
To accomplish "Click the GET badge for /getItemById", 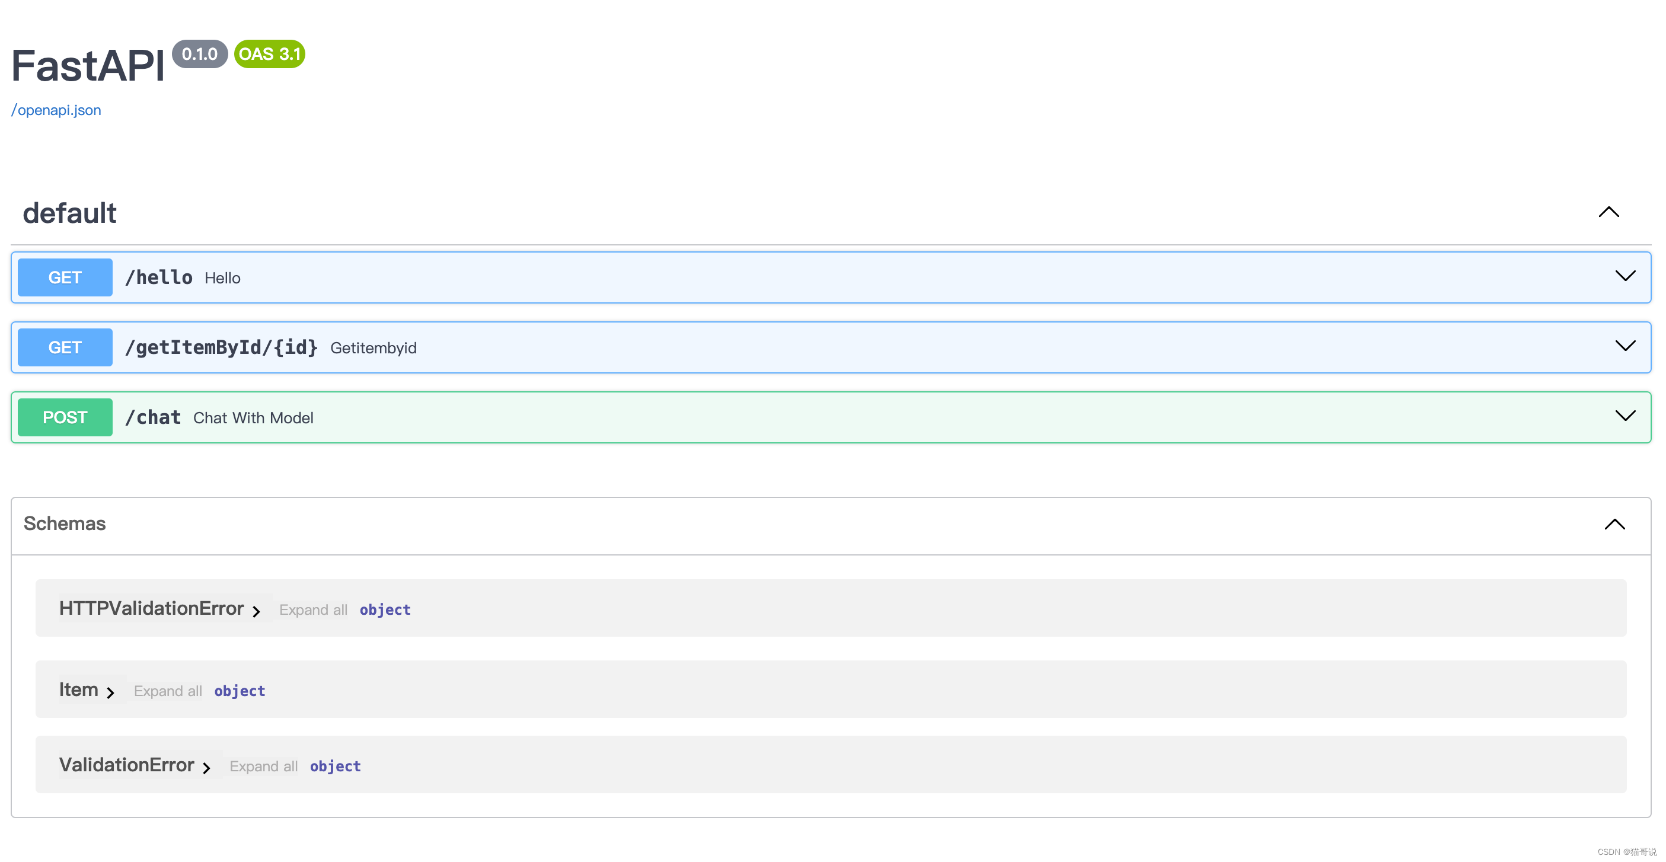I will coord(65,347).
